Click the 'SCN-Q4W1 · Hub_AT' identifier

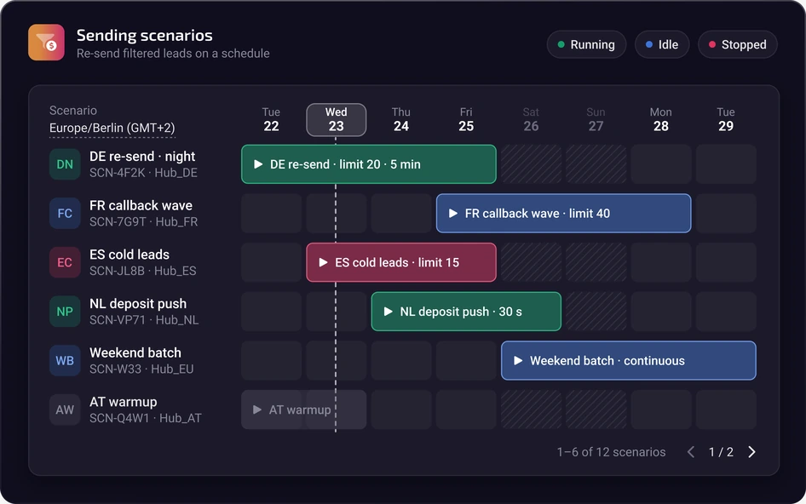pos(146,418)
